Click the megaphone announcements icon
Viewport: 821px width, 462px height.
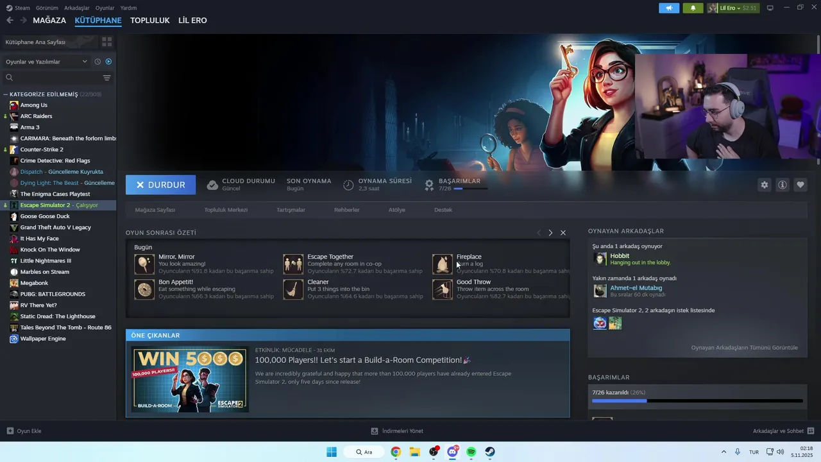[x=669, y=8]
